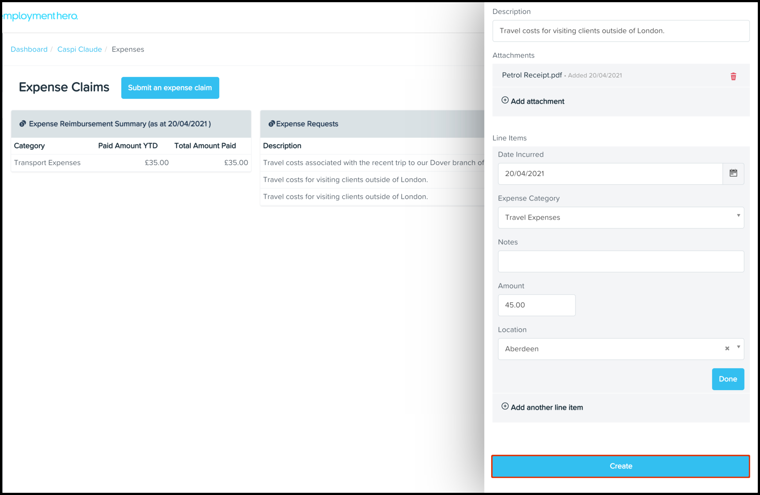Image resolution: width=760 pixels, height=495 pixels.
Task: Focus the Notes text field
Action: pyautogui.click(x=620, y=261)
